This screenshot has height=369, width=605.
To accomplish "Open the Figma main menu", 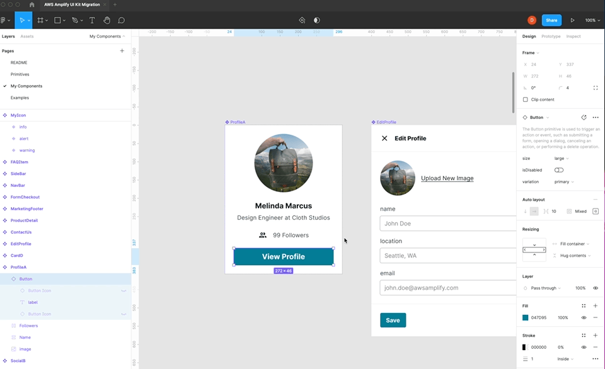I will 6,20.
